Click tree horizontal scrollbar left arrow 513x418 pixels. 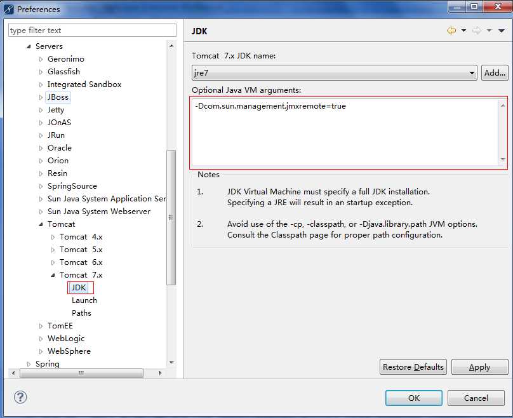click(x=13, y=373)
